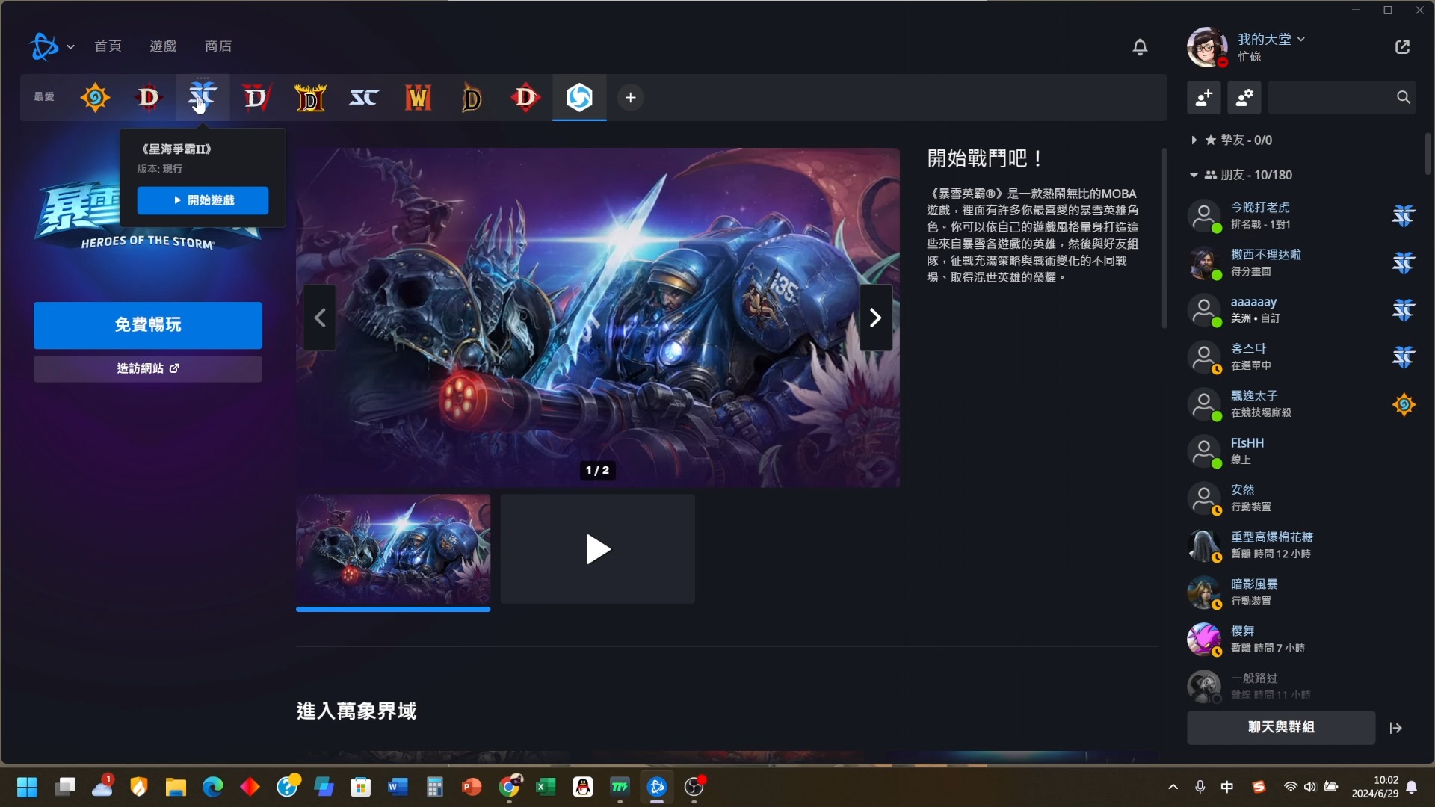
Task: Select friend 搬西不理达啦
Action: click(1302, 263)
